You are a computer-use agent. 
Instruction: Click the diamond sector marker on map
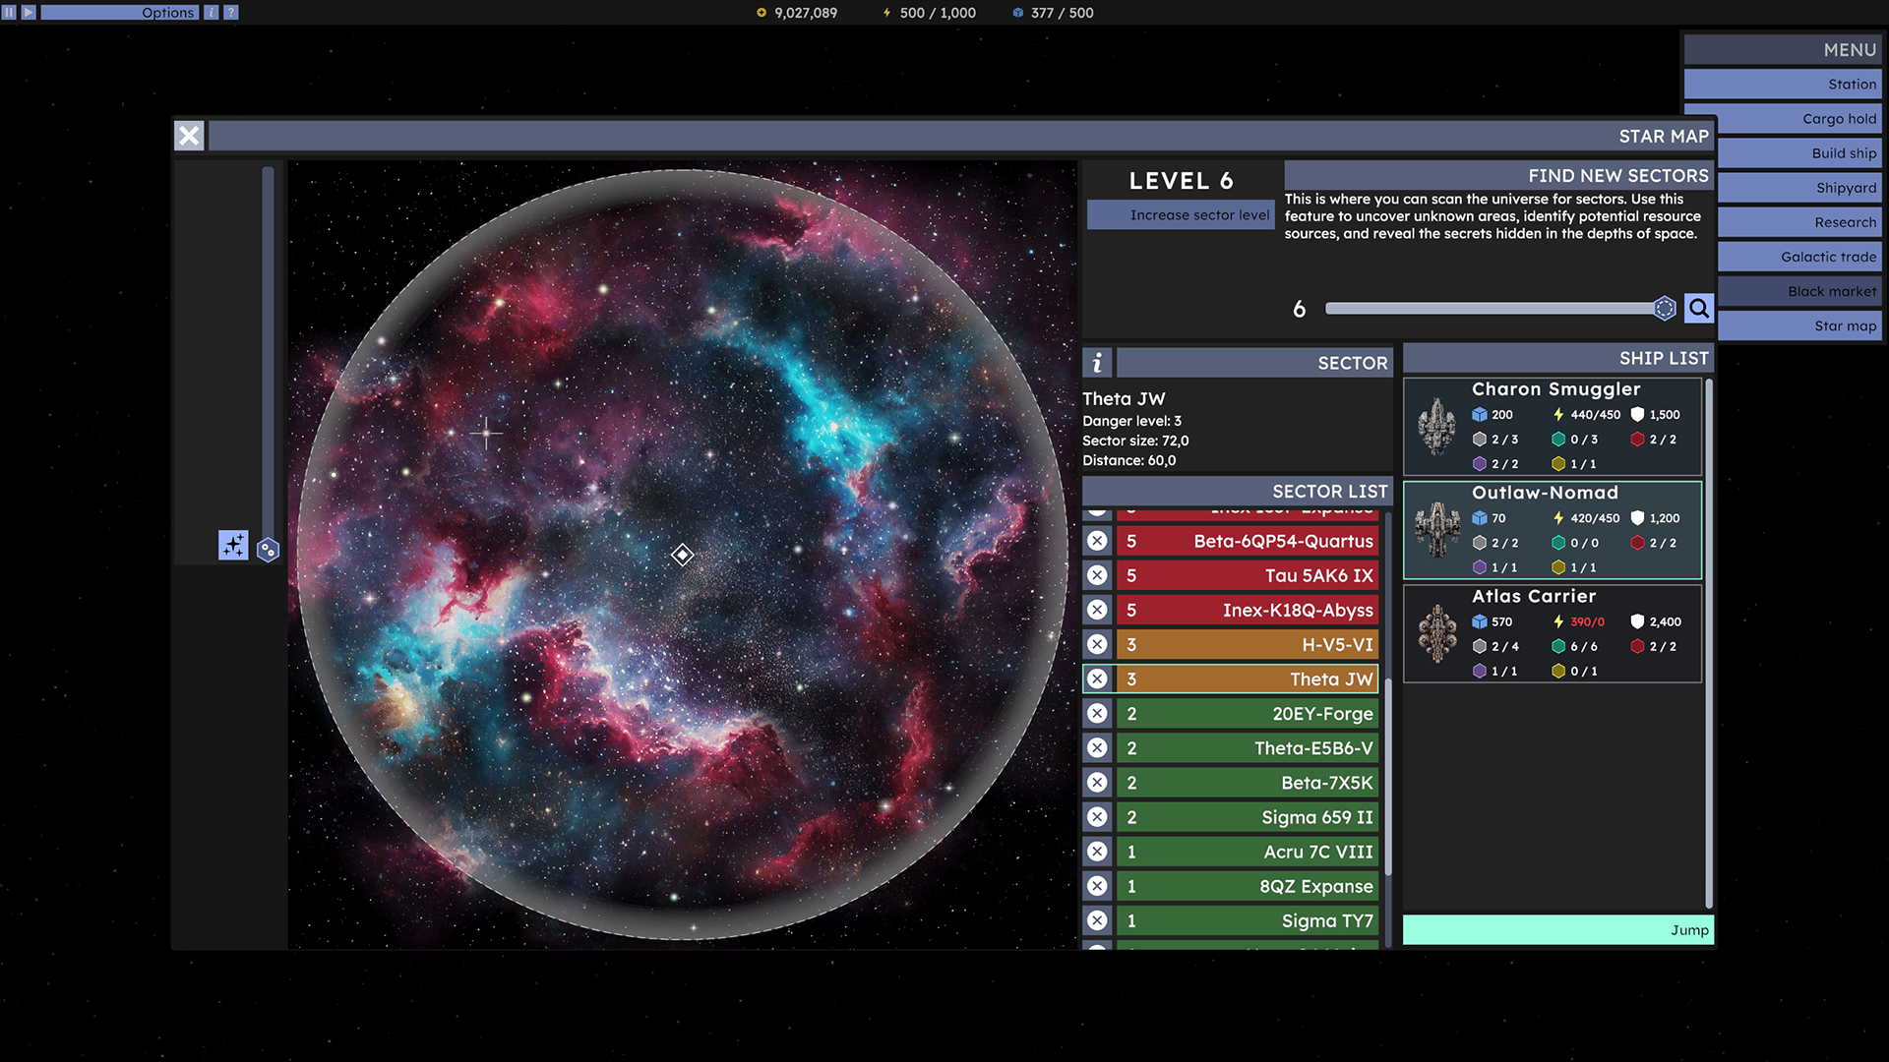point(682,555)
